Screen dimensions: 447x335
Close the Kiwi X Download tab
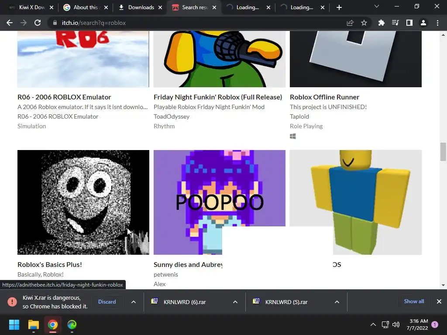[52, 8]
